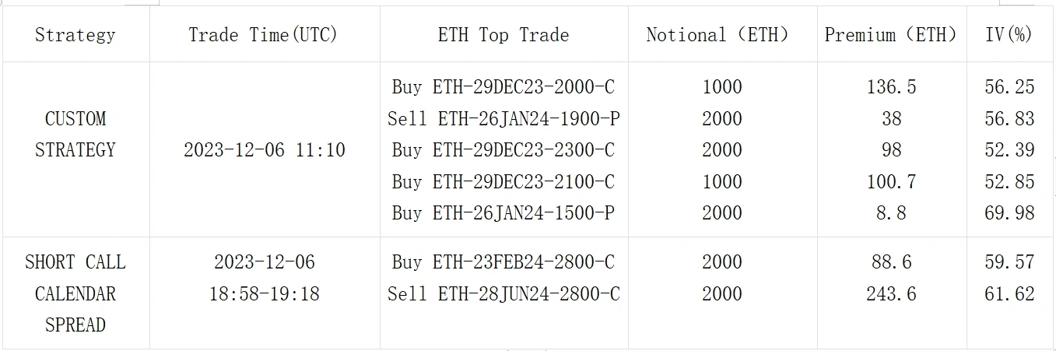Viewport: 1056px width, 351px height.
Task: Select Buy ETH-29DEC23-2300-C trade
Action: click(x=503, y=150)
